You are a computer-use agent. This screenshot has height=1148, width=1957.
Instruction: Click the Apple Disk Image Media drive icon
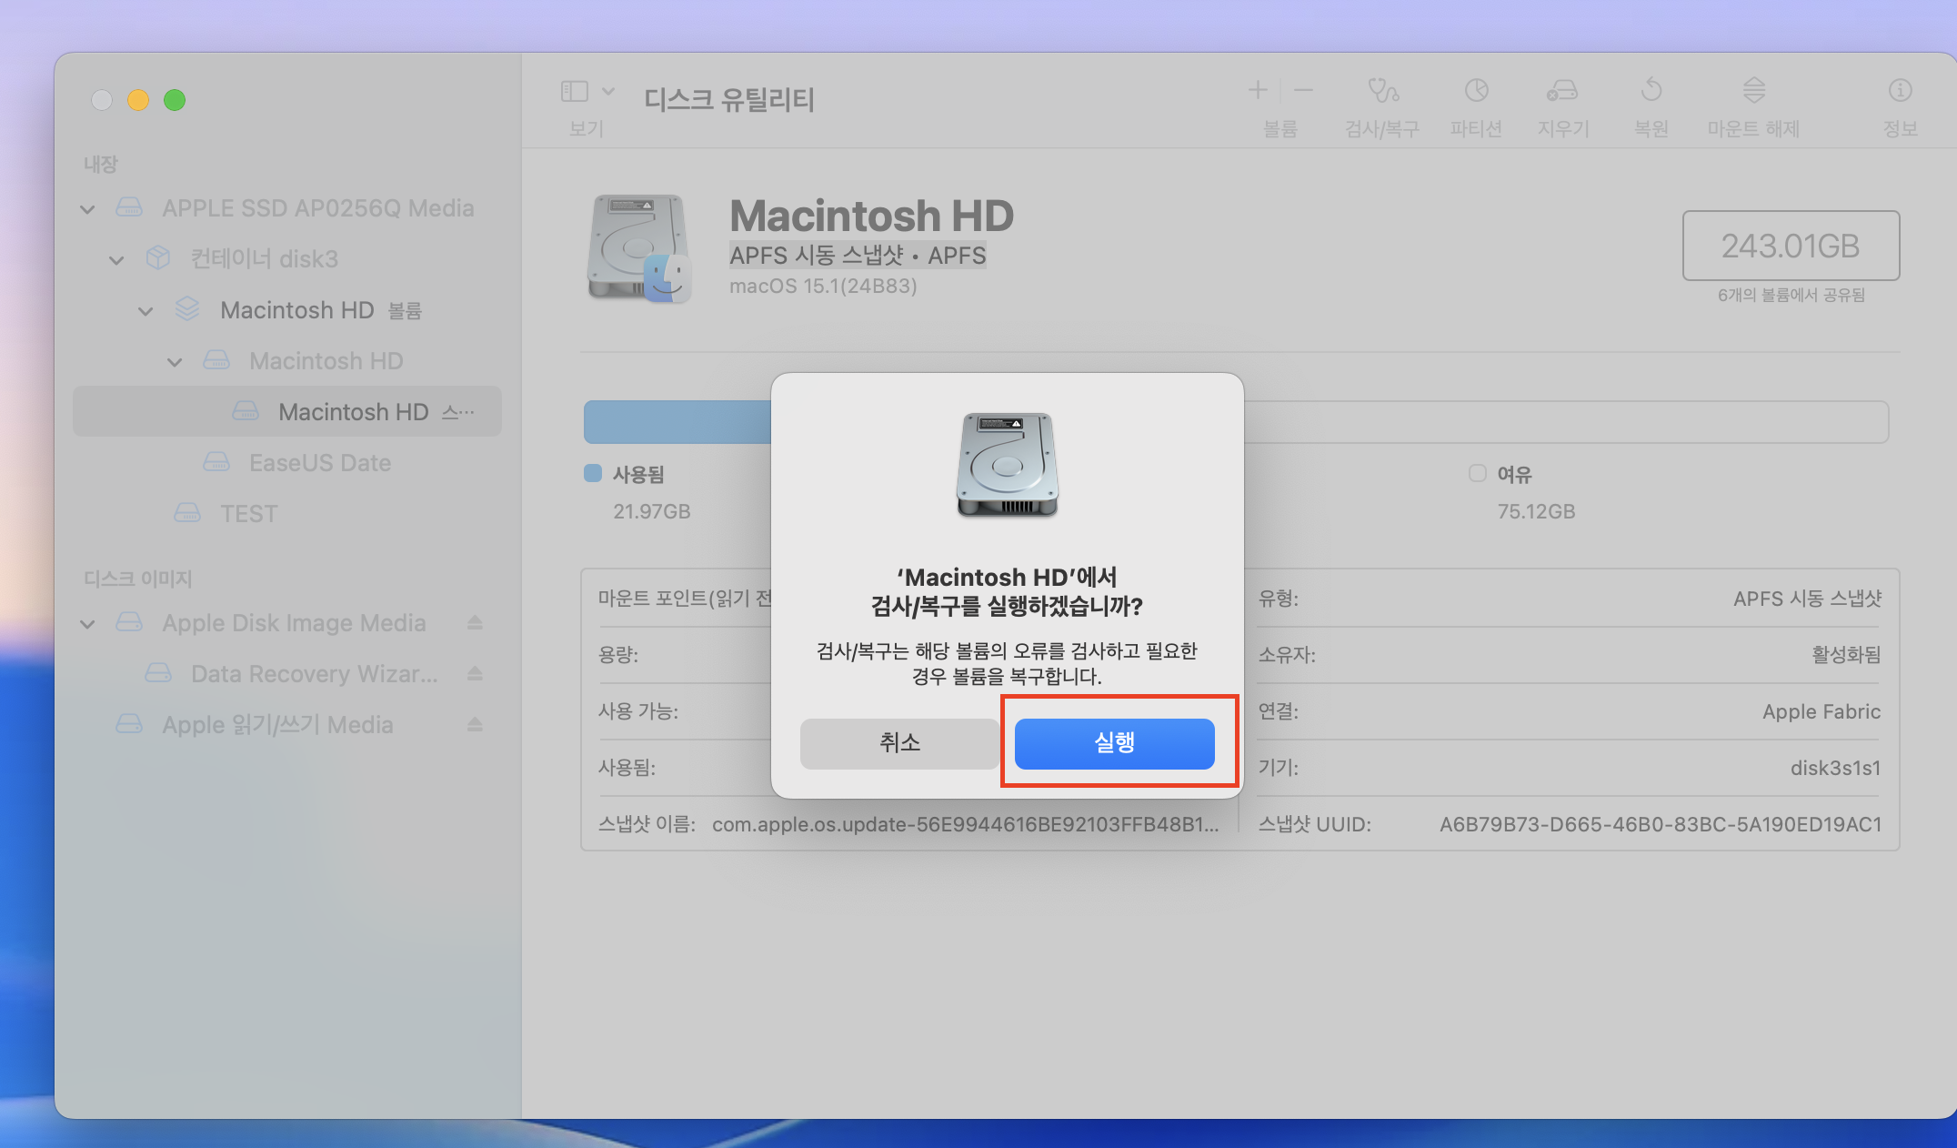click(x=129, y=623)
